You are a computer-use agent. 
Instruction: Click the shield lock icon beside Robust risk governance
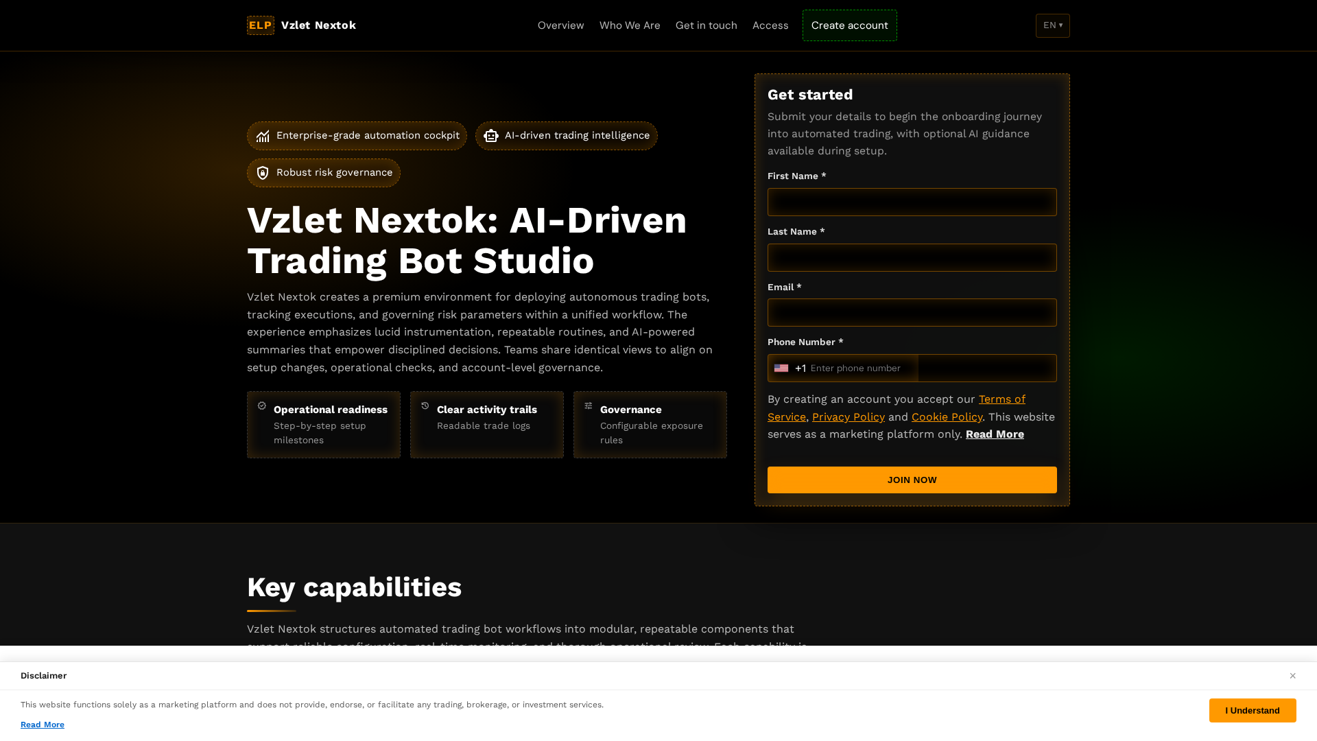coord(263,173)
